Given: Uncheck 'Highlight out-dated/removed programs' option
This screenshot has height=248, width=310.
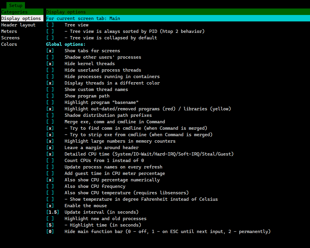Looking at the screenshot, I should (x=50, y=109).
